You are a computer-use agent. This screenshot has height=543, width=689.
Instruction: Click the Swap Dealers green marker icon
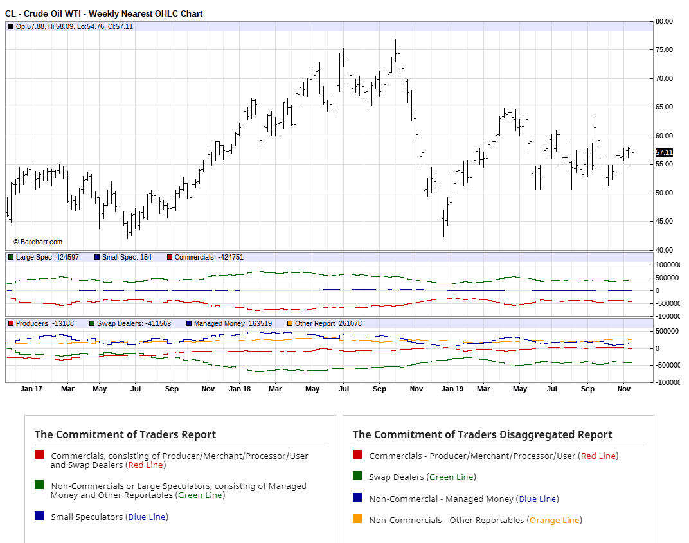tap(92, 323)
